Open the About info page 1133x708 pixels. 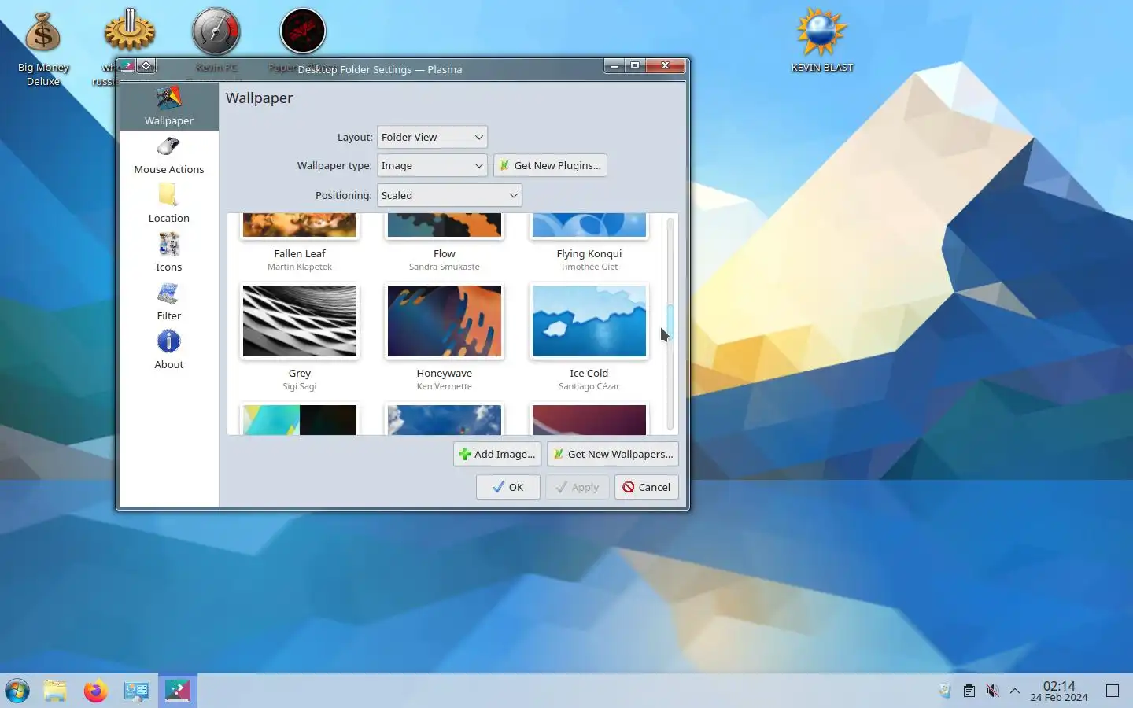tap(168, 350)
